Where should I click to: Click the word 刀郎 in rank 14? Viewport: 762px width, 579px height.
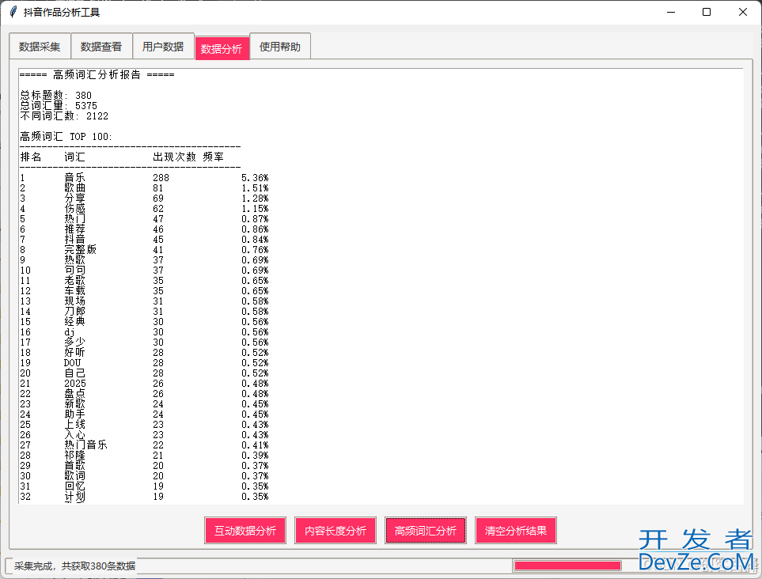[x=75, y=312]
